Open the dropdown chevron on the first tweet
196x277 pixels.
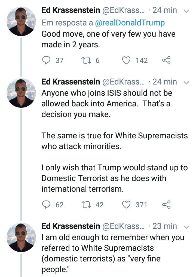(186, 11)
